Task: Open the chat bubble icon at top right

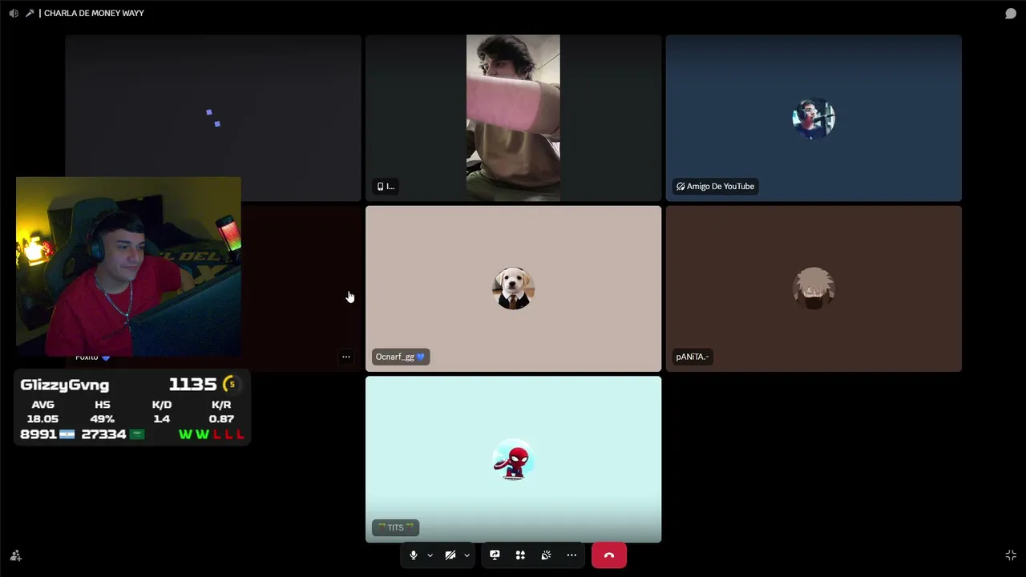Action: 1011,14
